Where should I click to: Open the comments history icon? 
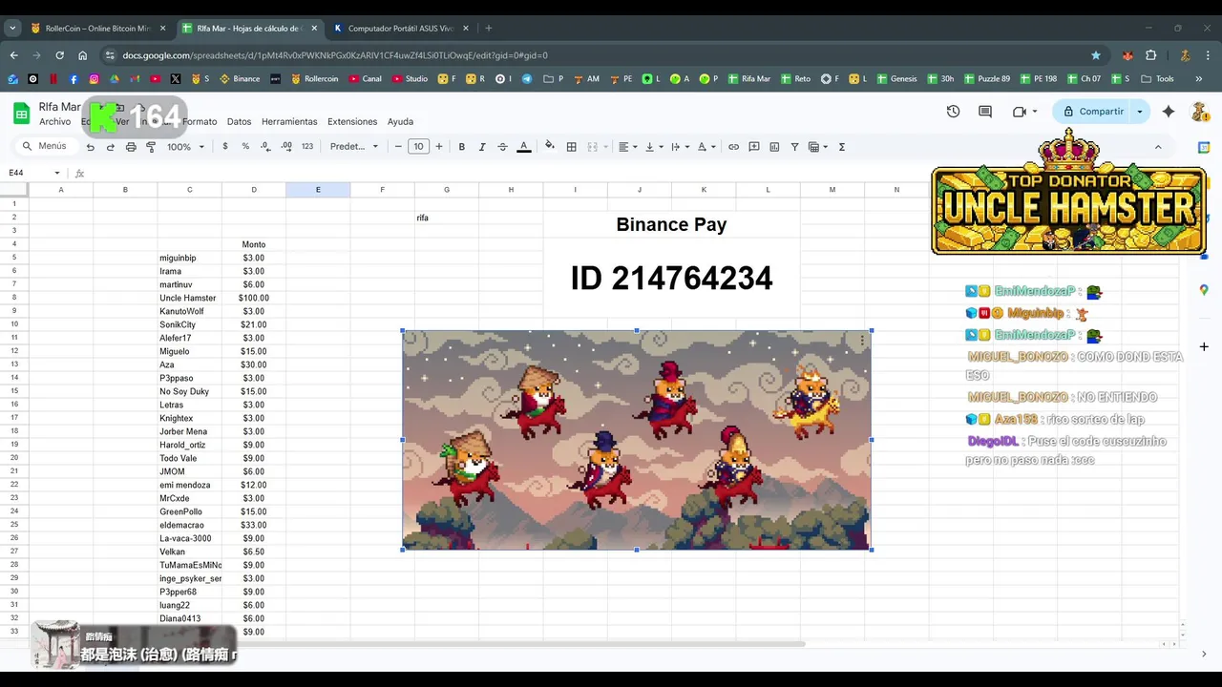[985, 112]
